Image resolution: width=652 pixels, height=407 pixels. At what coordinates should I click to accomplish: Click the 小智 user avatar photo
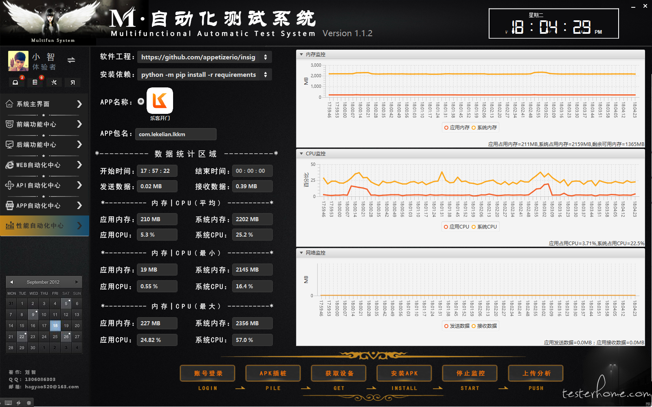point(18,61)
